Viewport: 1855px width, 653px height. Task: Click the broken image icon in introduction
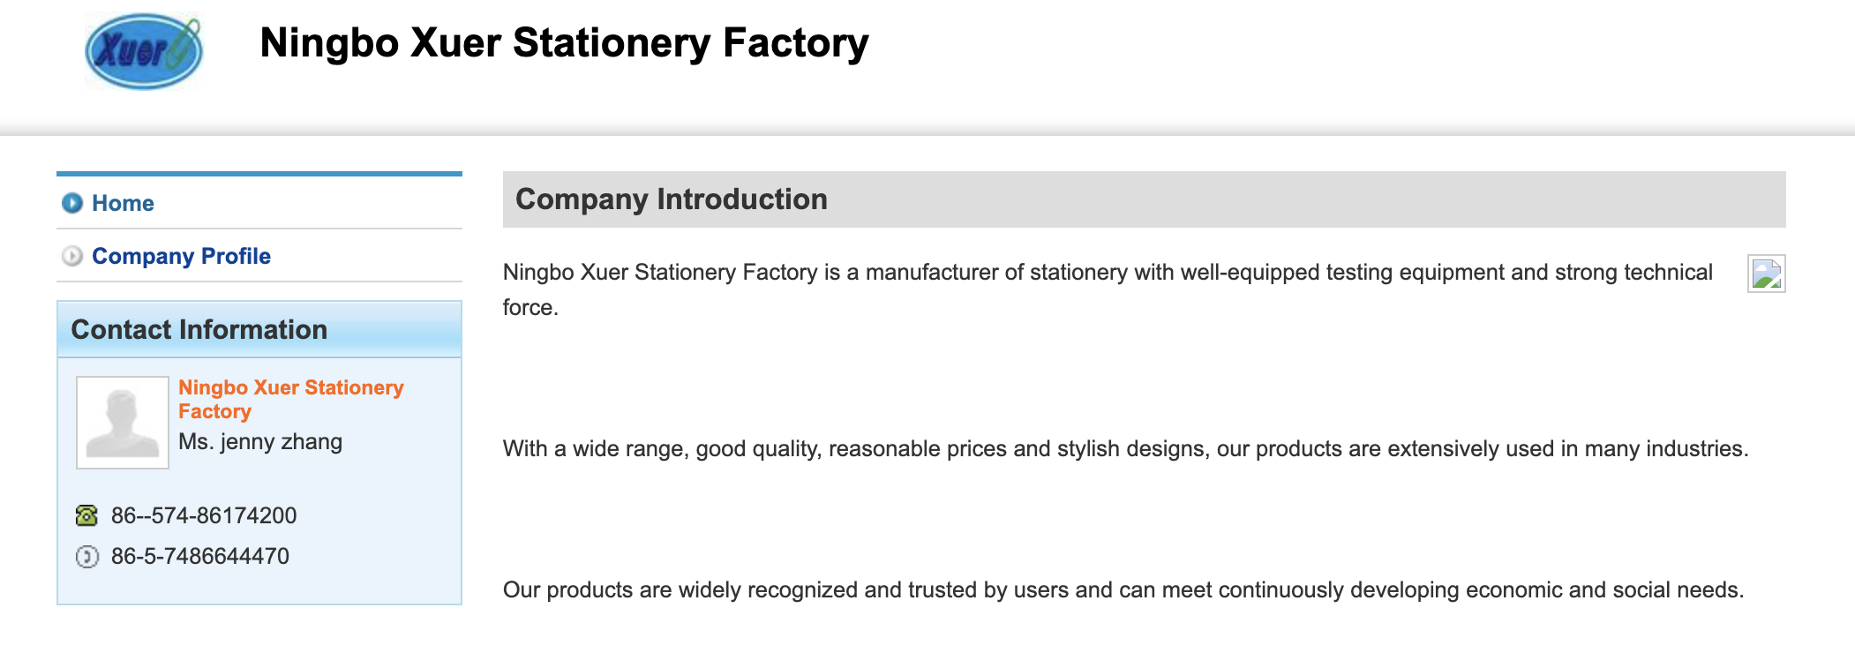(x=1767, y=274)
